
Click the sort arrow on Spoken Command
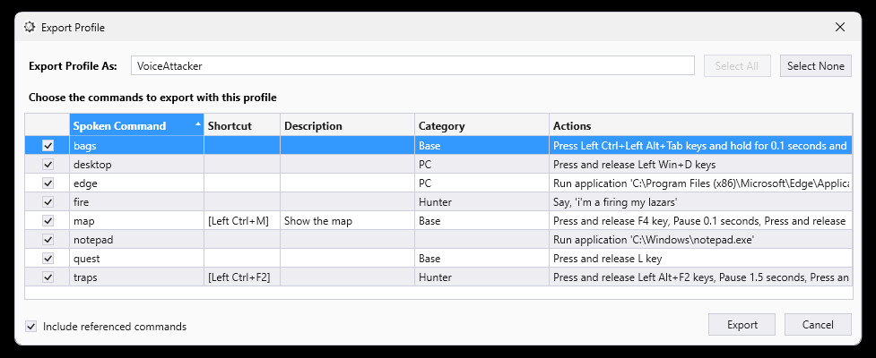coord(197,123)
